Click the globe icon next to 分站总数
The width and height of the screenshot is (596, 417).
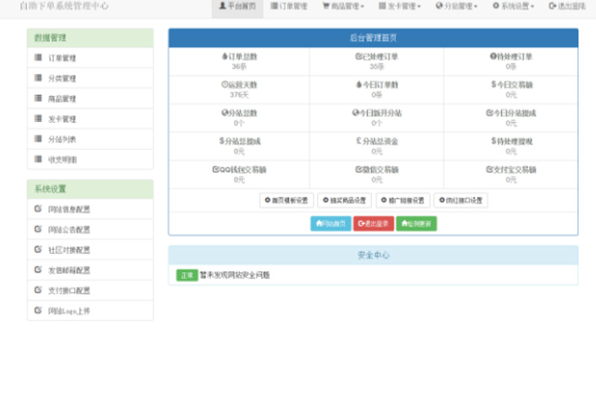click(x=224, y=113)
